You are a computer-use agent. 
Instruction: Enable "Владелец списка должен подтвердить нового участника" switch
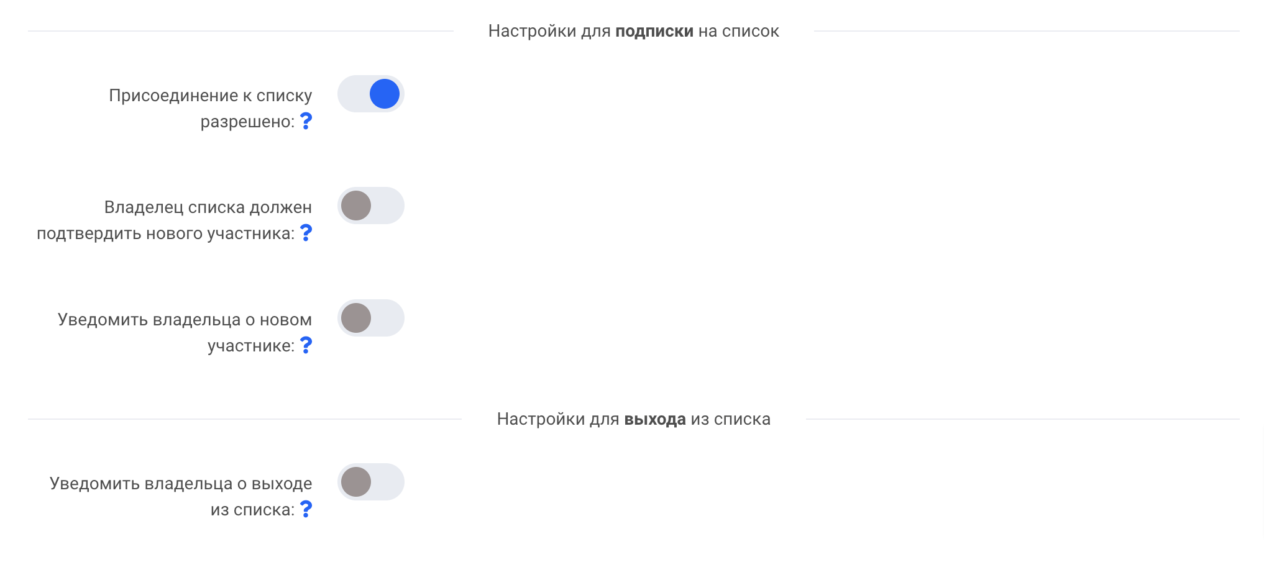click(x=371, y=206)
